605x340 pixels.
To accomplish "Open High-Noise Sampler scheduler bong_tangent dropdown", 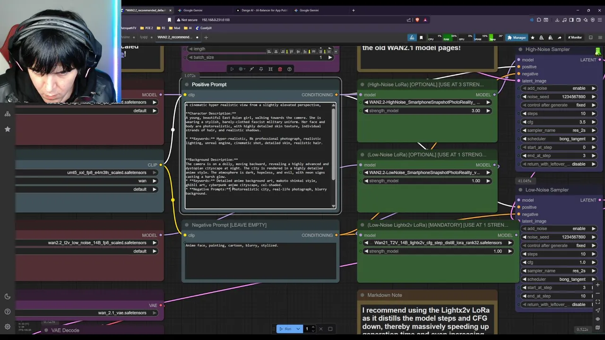I will pyautogui.click(x=558, y=139).
